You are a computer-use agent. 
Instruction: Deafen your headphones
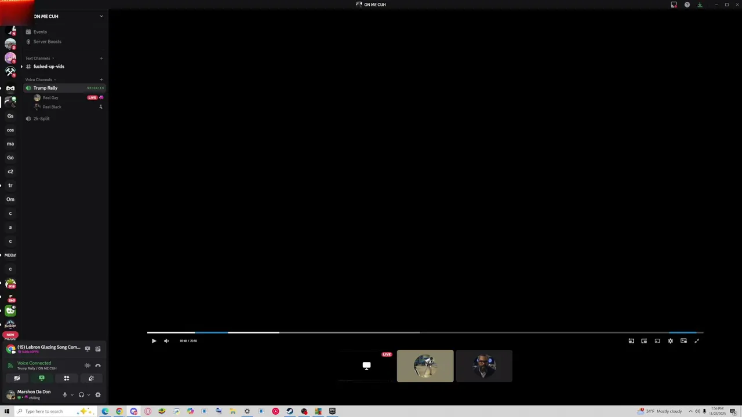[x=81, y=395]
